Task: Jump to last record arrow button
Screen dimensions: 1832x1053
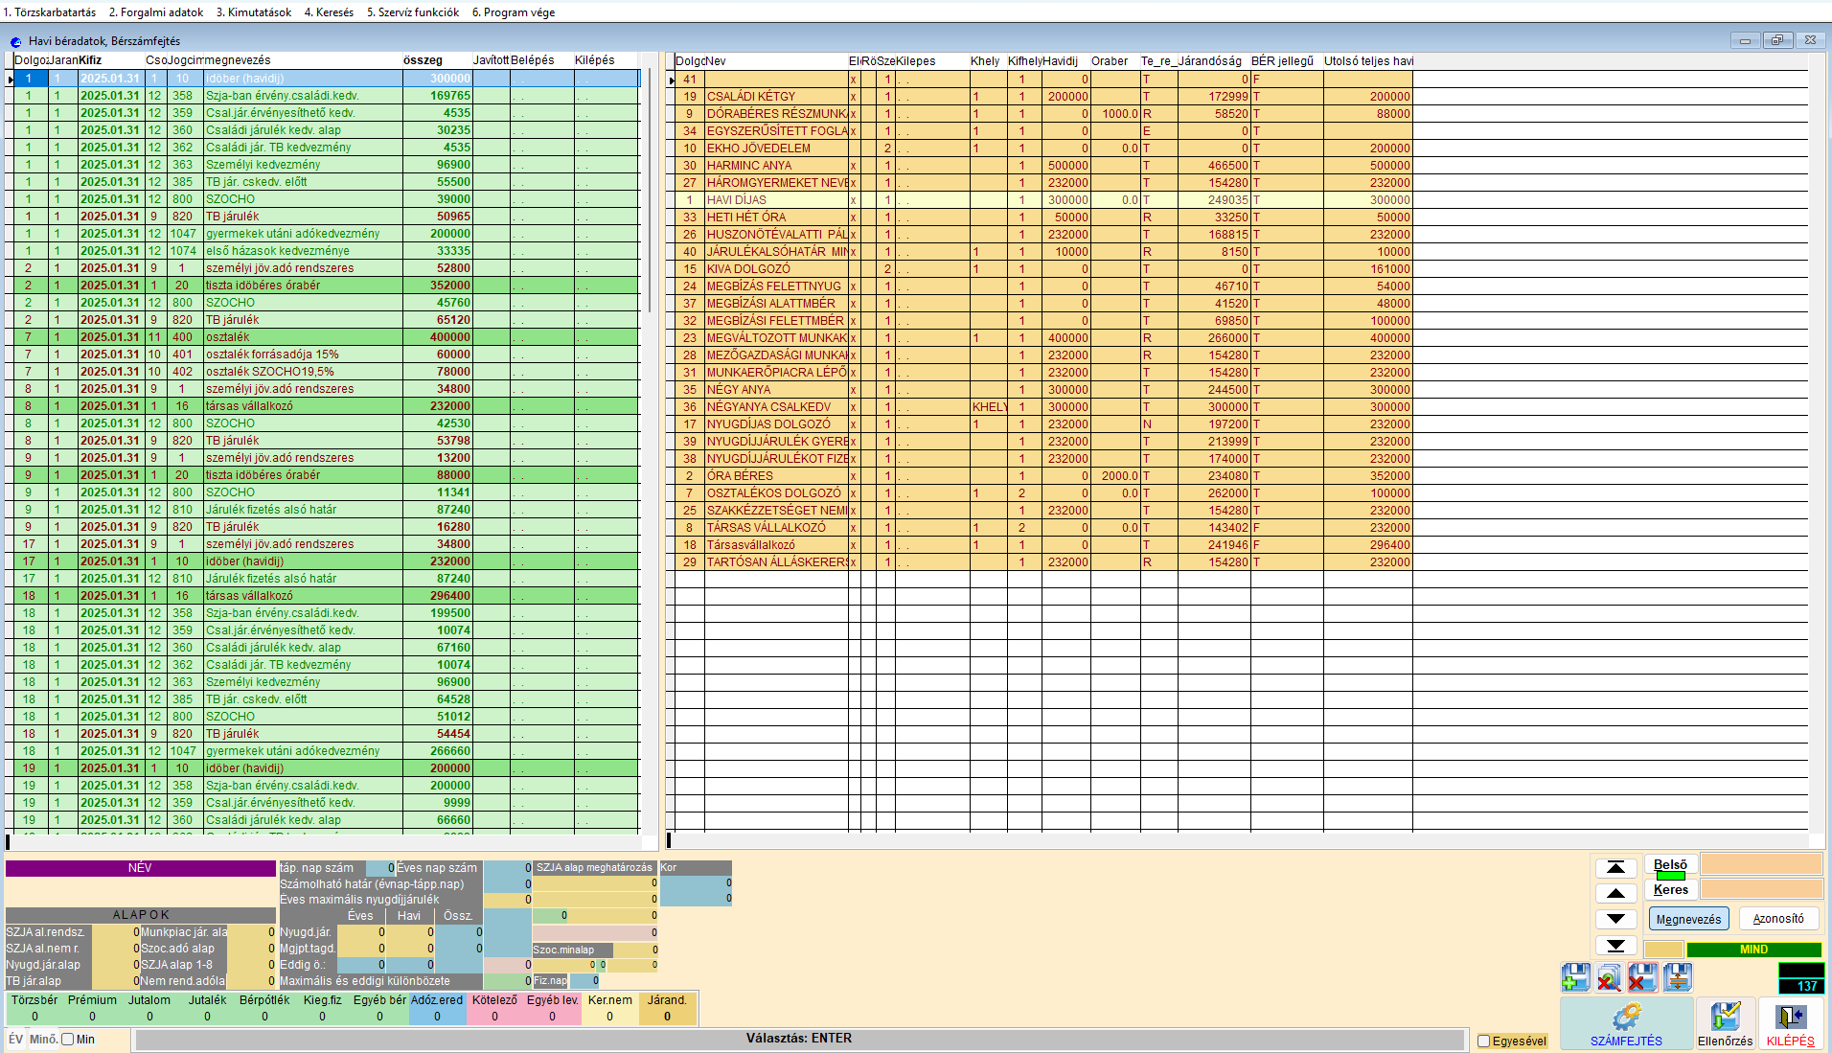Action: pos(1615,945)
